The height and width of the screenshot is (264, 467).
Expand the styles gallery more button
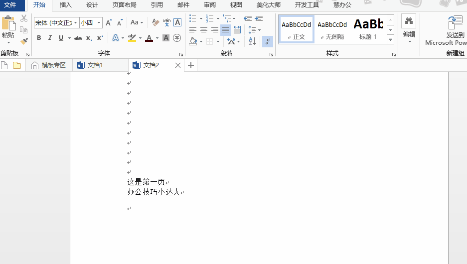pyautogui.click(x=390, y=39)
